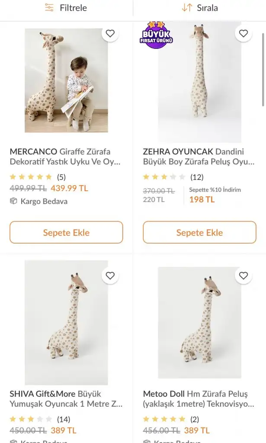This screenshot has height=443, width=266.
Task: Toggle heart on ZEHRA OYUNCAK giraffe
Action: pos(244,34)
